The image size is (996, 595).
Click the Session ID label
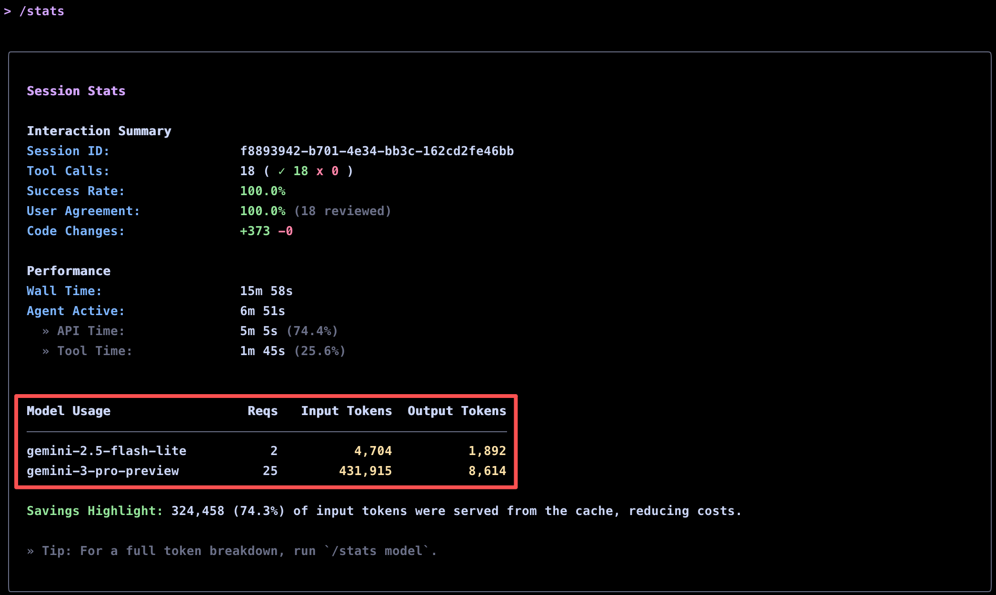68,151
